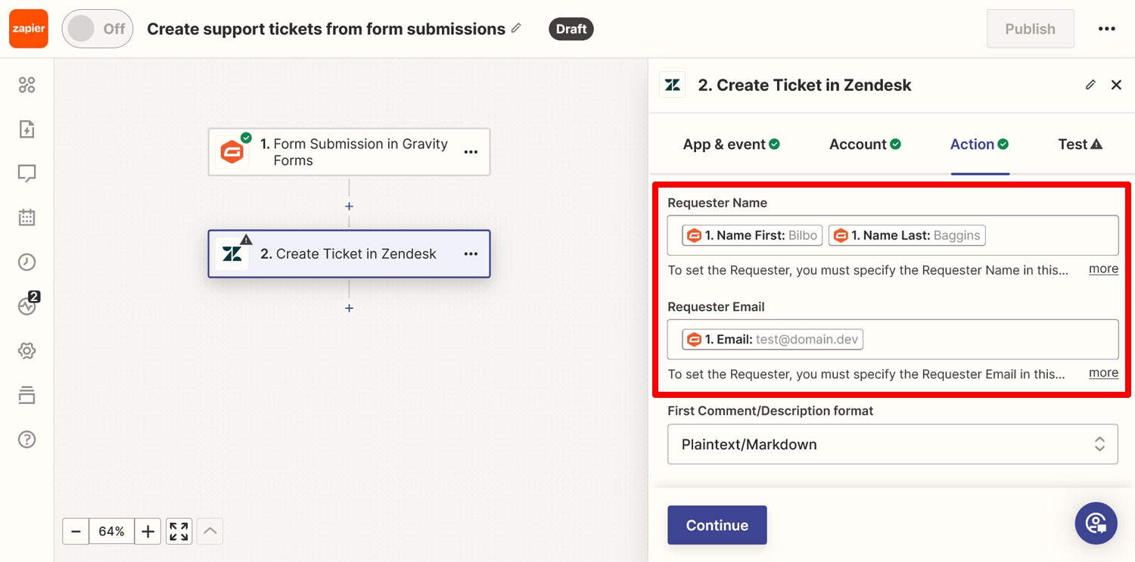1135x562 pixels.
Task: Click the Publish button
Action: coord(1030,29)
